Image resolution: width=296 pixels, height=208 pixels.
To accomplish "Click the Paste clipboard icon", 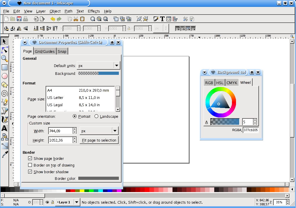I will [82, 19].
